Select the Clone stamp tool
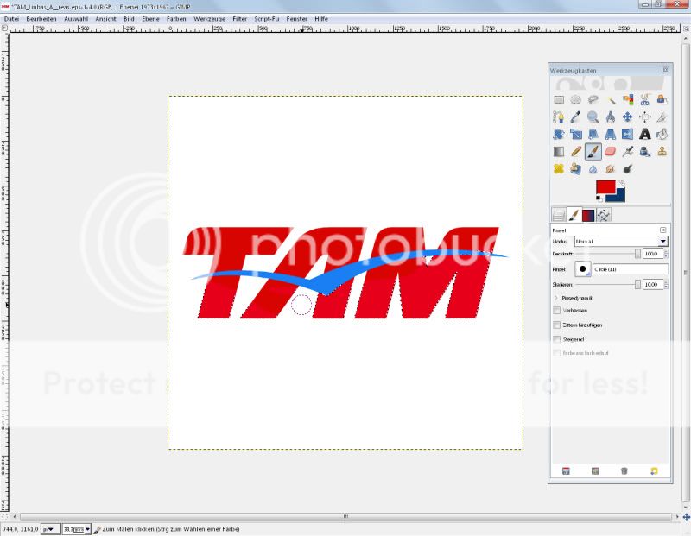 tap(662, 151)
